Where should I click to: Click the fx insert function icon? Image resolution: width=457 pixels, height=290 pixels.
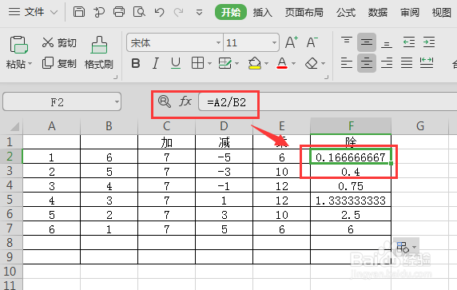[x=185, y=101]
